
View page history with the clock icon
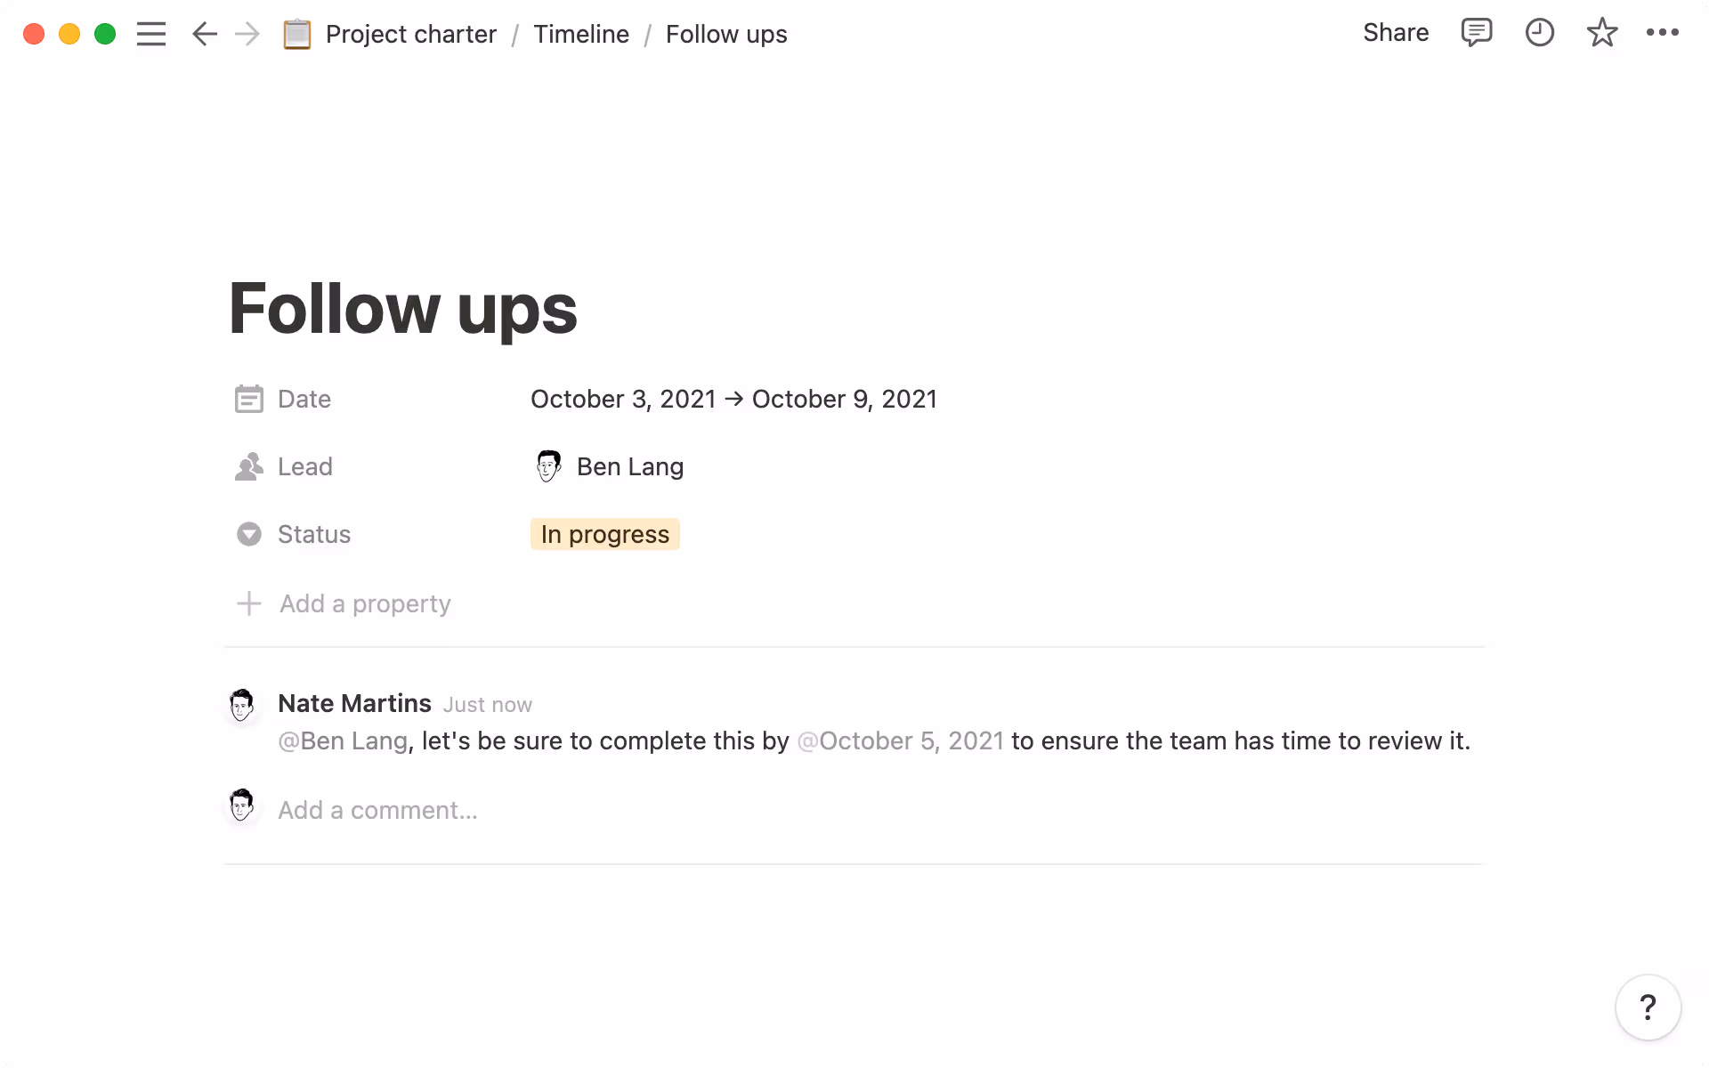pyautogui.click(x=1539, y=33)
